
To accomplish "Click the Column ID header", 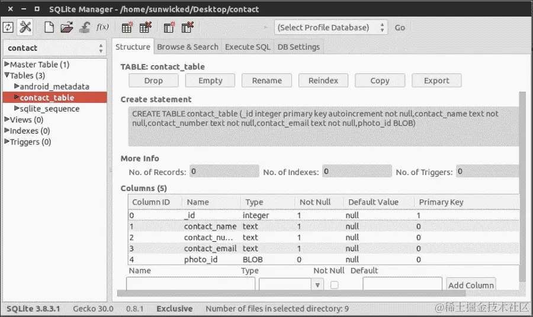I will [155, 202].
